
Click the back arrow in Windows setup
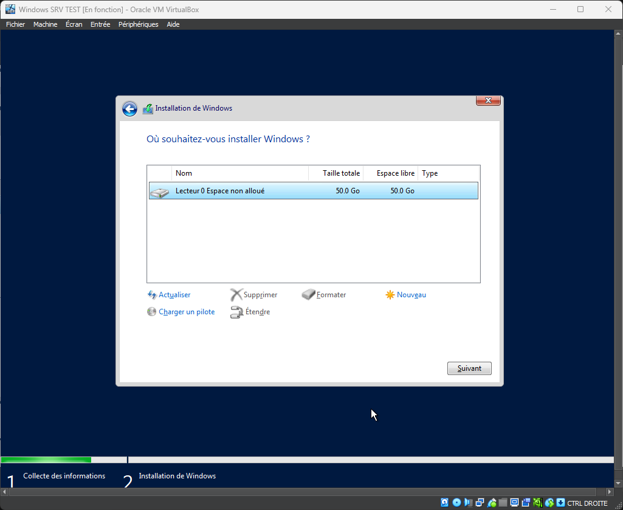pyautogui.click(x=129, y=109)
